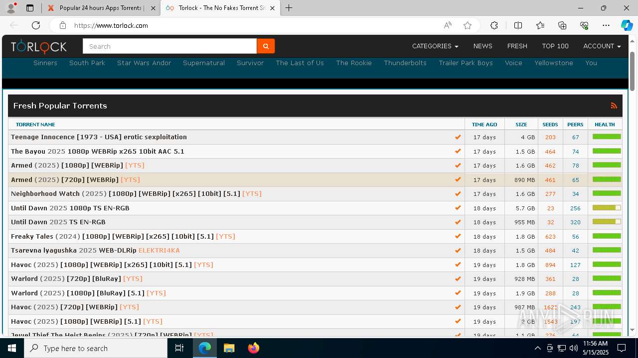Expand the CATEGORIES dropdown
The width and height of the screenshot is (638, 358).
click(435, 46)
